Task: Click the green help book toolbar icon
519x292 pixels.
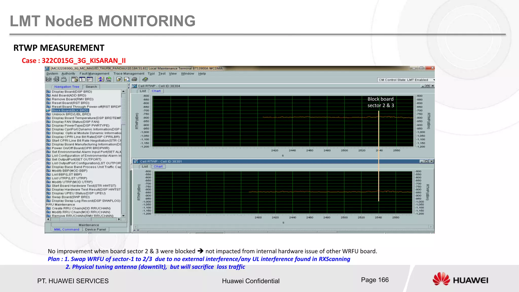Action: pos(145,79)
